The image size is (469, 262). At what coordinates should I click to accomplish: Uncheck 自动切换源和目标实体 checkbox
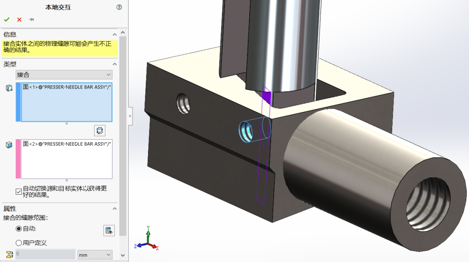18,190
